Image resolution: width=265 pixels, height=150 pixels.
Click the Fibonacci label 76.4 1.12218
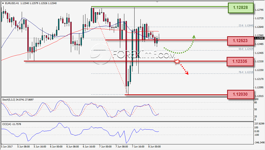246,72
